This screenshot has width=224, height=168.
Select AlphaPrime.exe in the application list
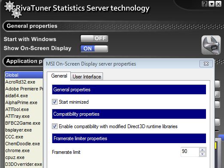point(24,102)
